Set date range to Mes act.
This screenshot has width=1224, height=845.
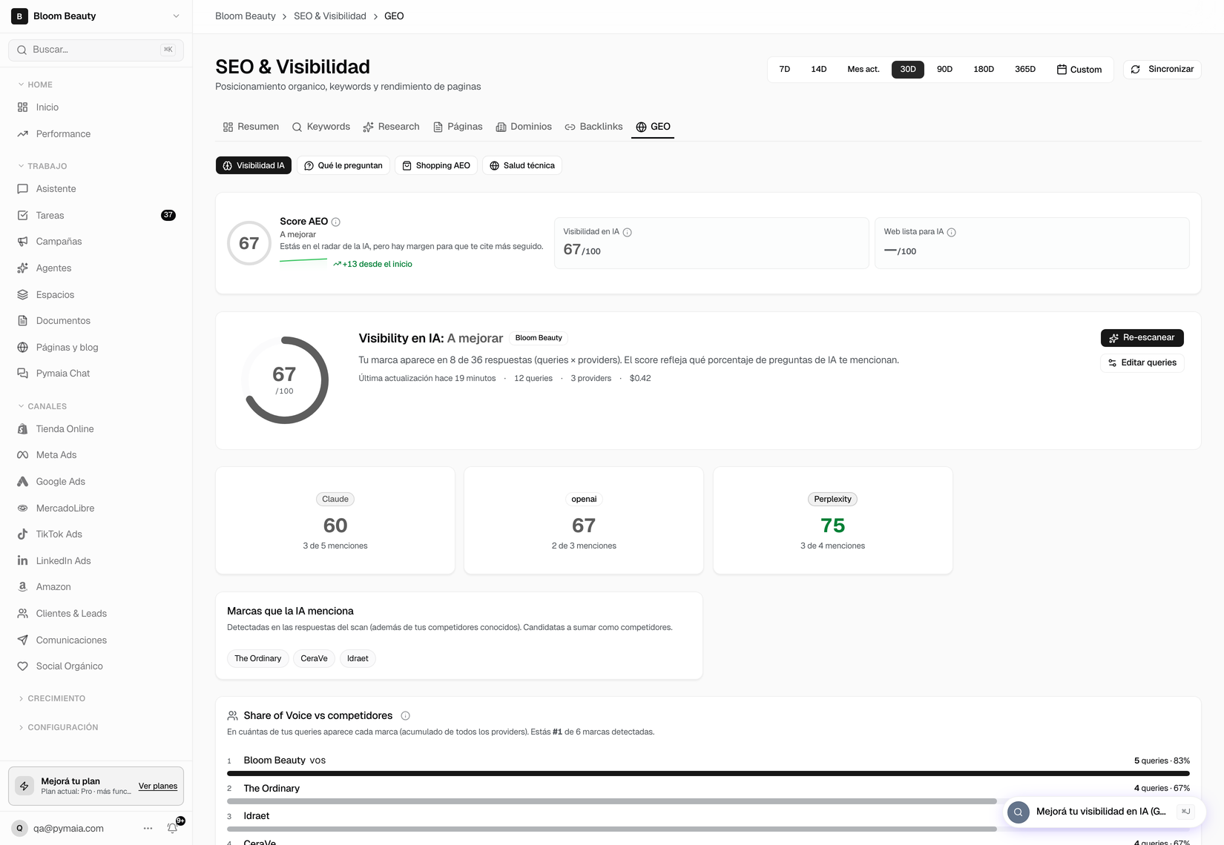click(863, 70)
